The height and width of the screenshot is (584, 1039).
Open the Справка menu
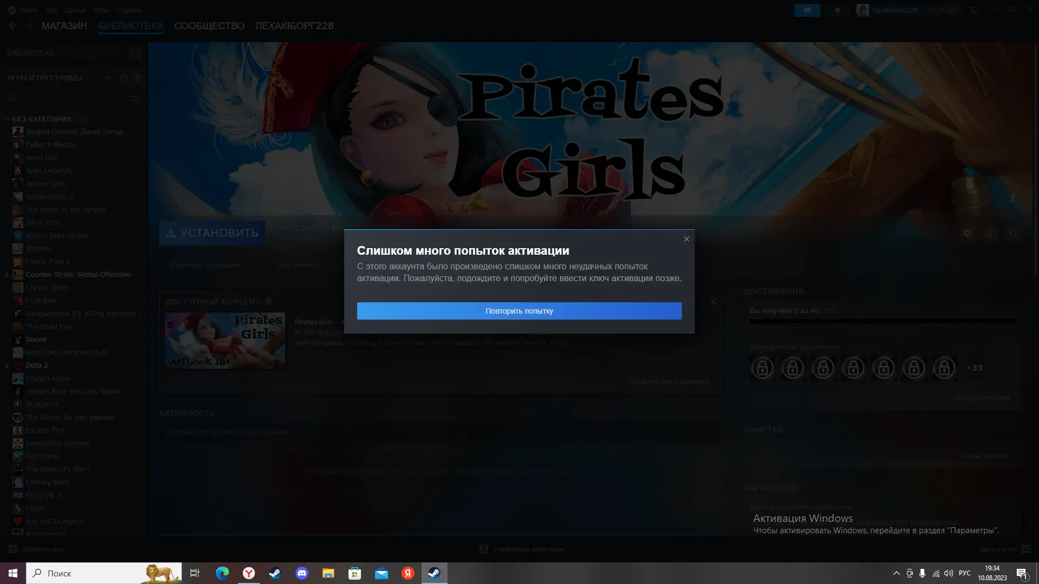pos(129,10)
